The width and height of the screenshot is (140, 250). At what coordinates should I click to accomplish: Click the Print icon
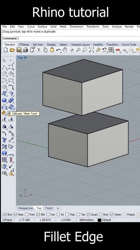pyautogui.click(x=25, y=50)
